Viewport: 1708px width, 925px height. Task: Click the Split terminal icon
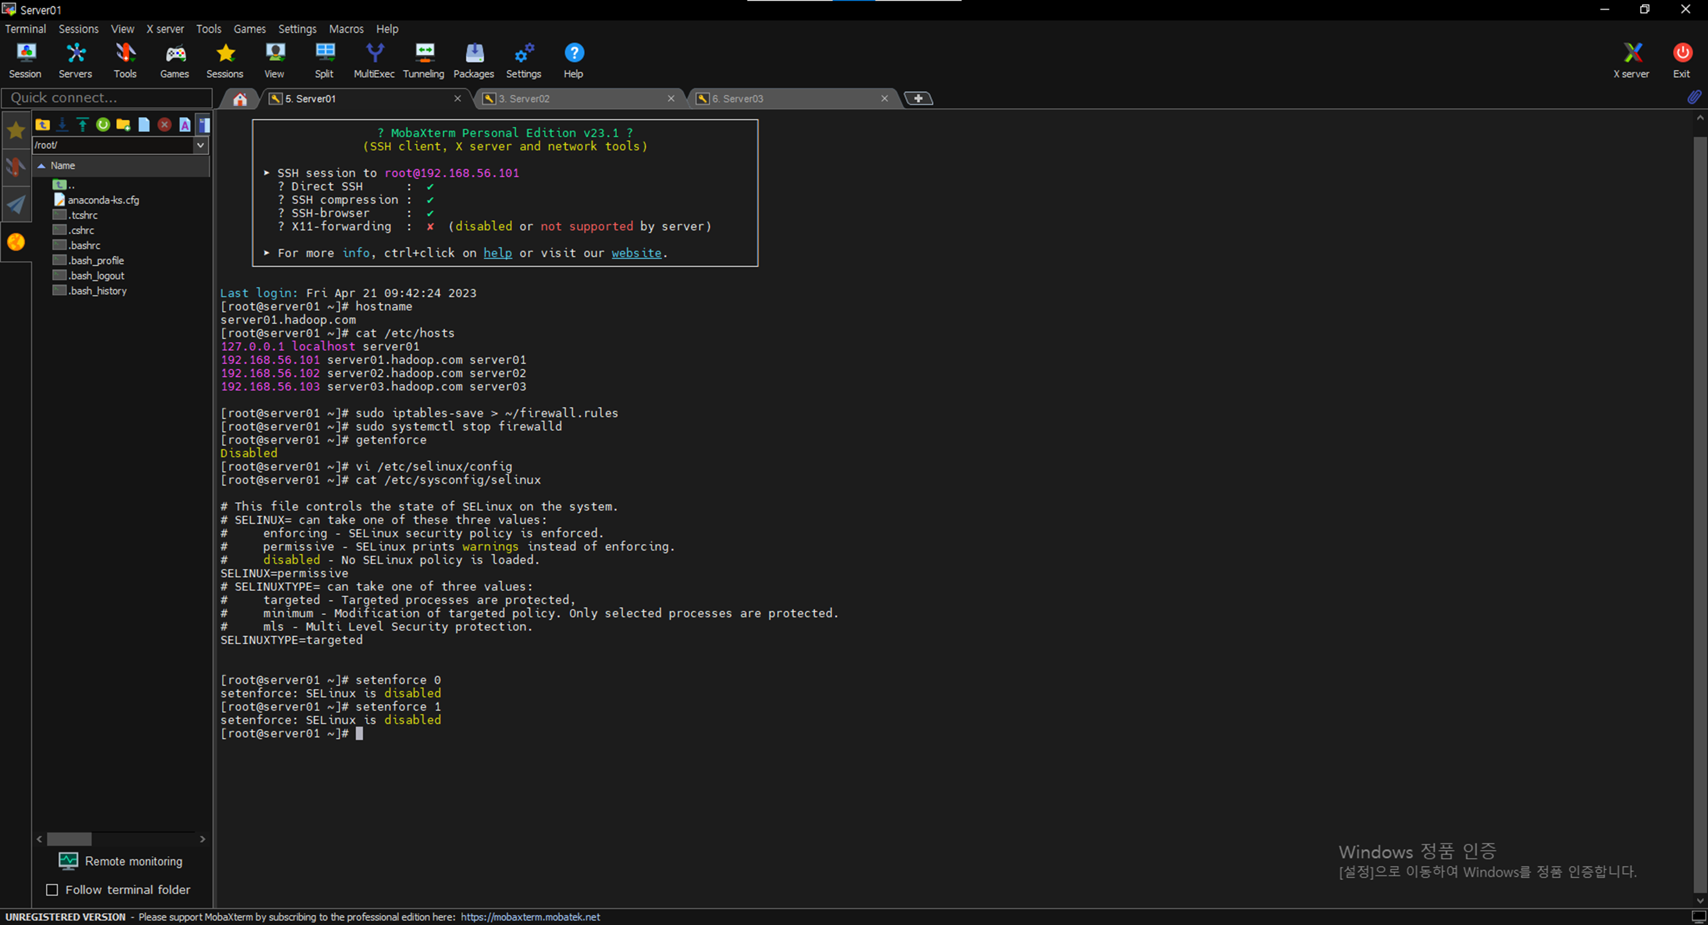pos(324,60)
